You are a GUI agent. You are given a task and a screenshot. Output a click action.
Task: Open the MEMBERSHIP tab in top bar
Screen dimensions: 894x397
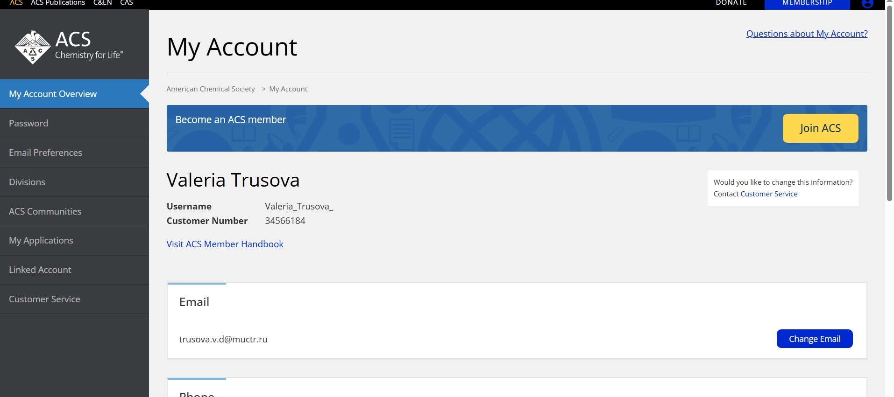point(807,4)
